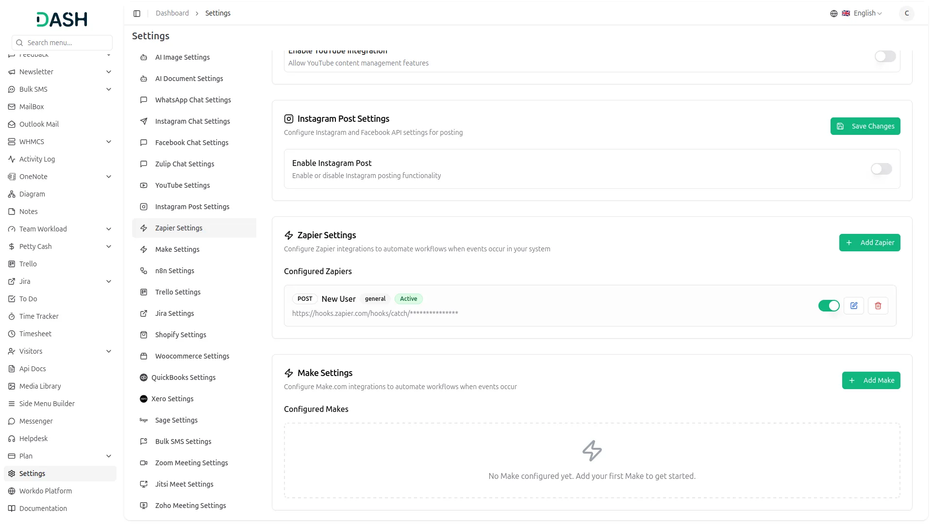Select the Zapier Settings lightning icon
This screenshot has height=524, width=932.
[143, 228]
